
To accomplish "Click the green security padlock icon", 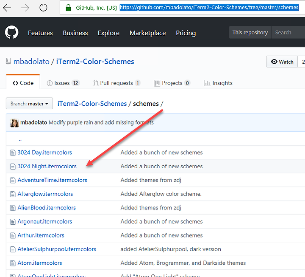I will coord(68,8).
